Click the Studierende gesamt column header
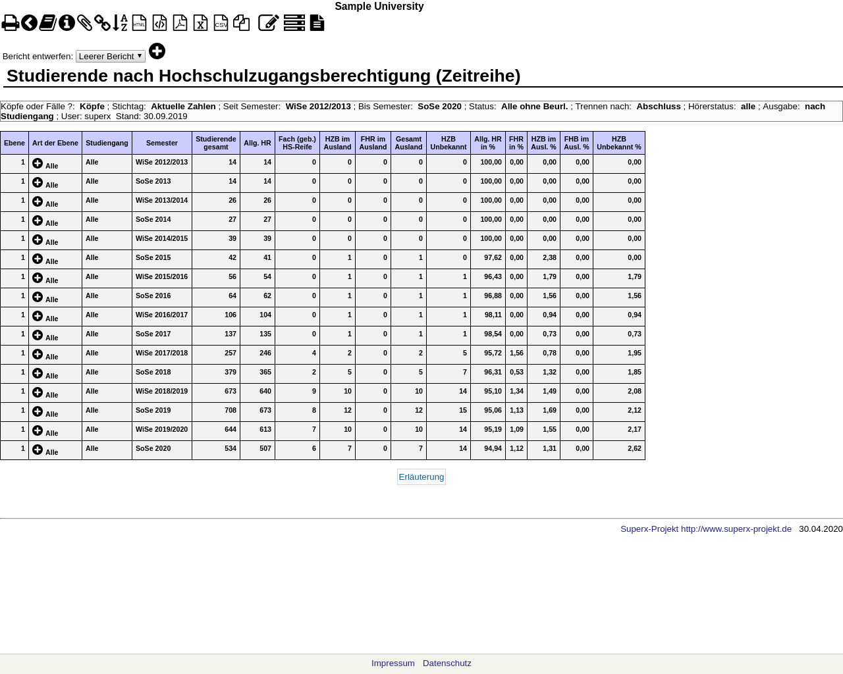 pyautogui.click(x=216, y=143)
